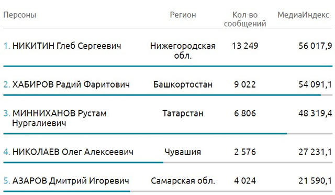
Task: Sort by the МедиаИндекс column header
Action: tap(303, 15)
